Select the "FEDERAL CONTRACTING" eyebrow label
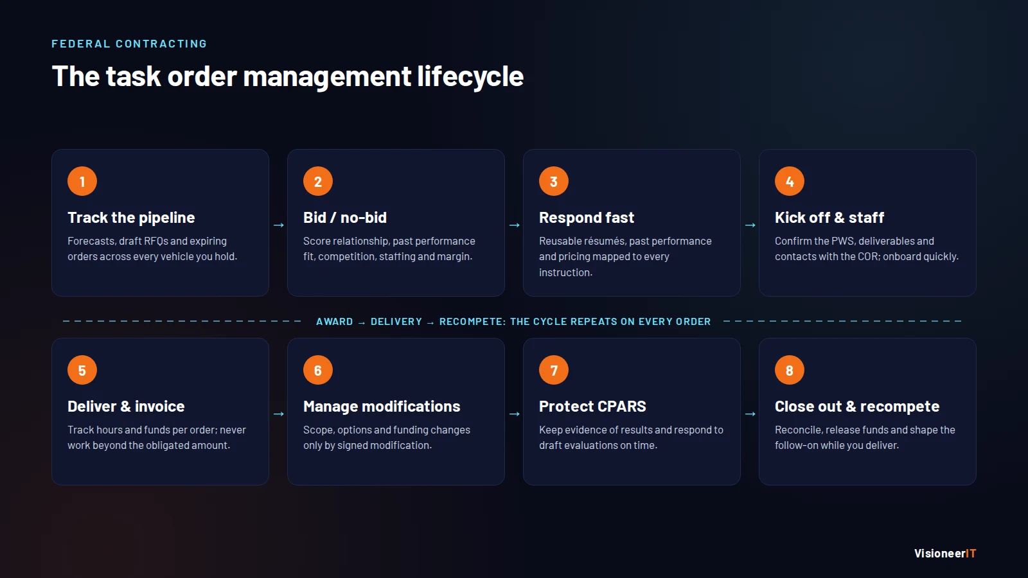 [129, 44]
